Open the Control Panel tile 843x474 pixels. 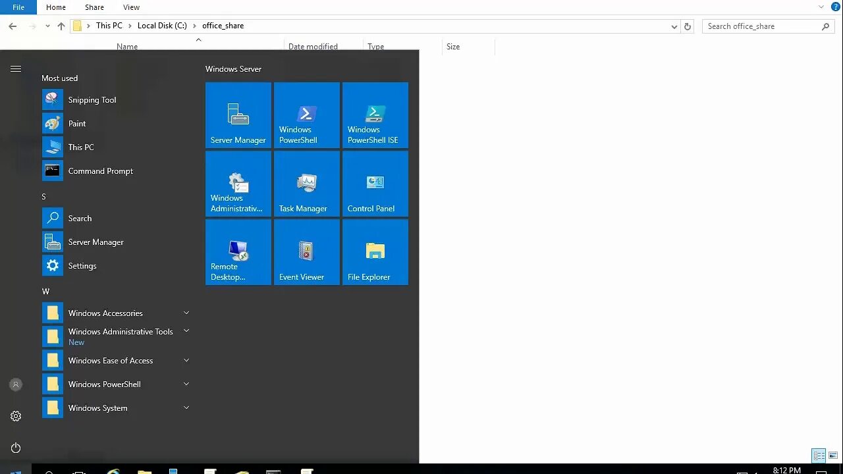tap(375, 184)
